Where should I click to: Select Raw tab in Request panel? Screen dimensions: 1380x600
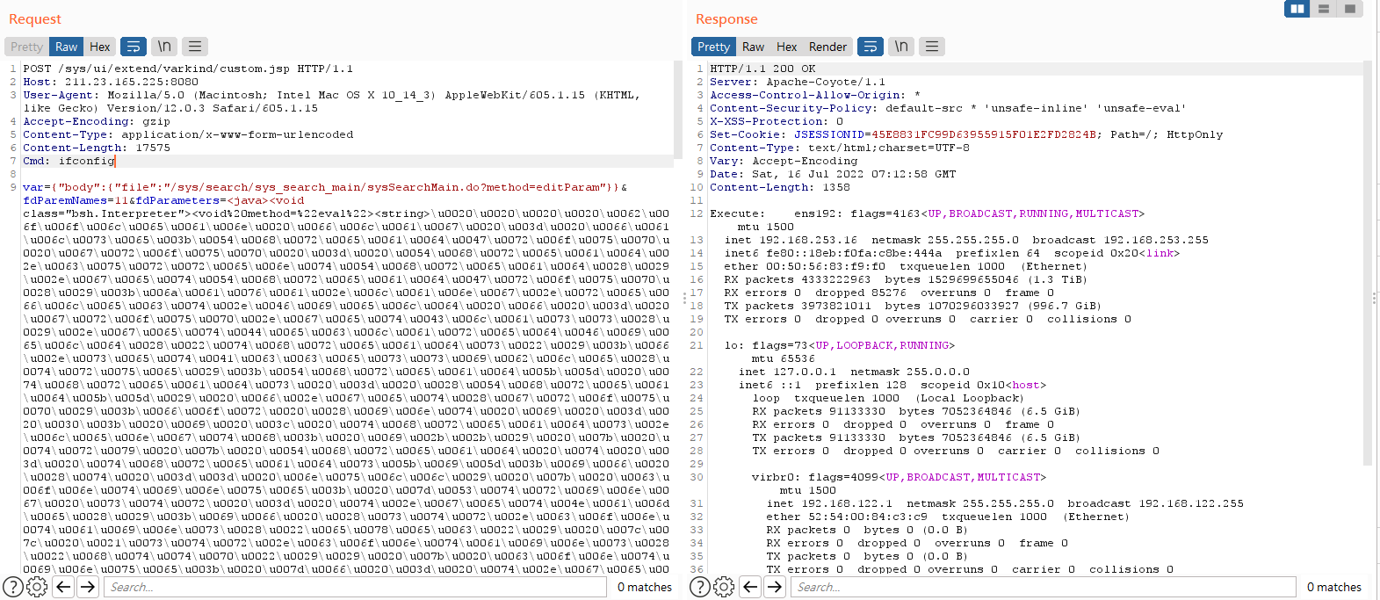click(x=67, y=47)
